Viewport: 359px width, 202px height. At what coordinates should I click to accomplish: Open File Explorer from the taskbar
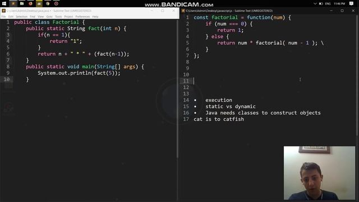pos(22,3)
